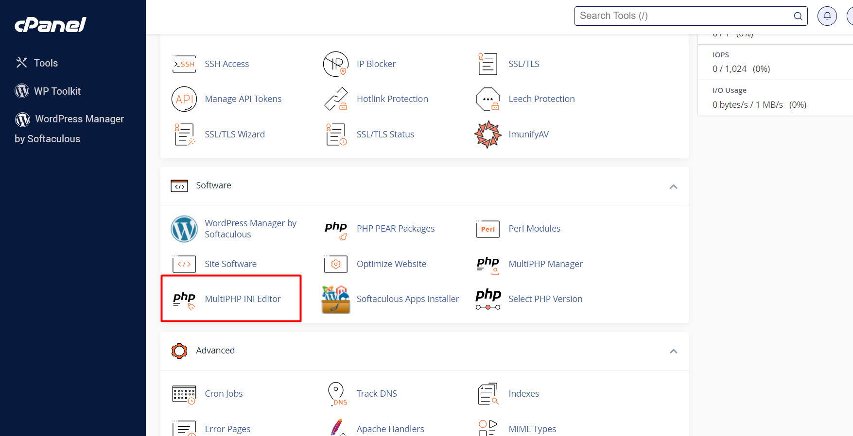Open the MultiPHP Manager icon
Screen dimensions: 853x436
point(488,266)
